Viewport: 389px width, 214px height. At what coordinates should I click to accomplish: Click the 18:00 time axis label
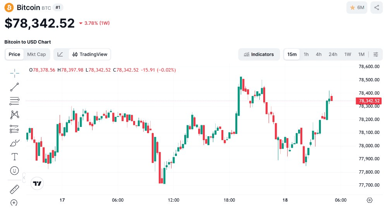[x=229, y=200]
